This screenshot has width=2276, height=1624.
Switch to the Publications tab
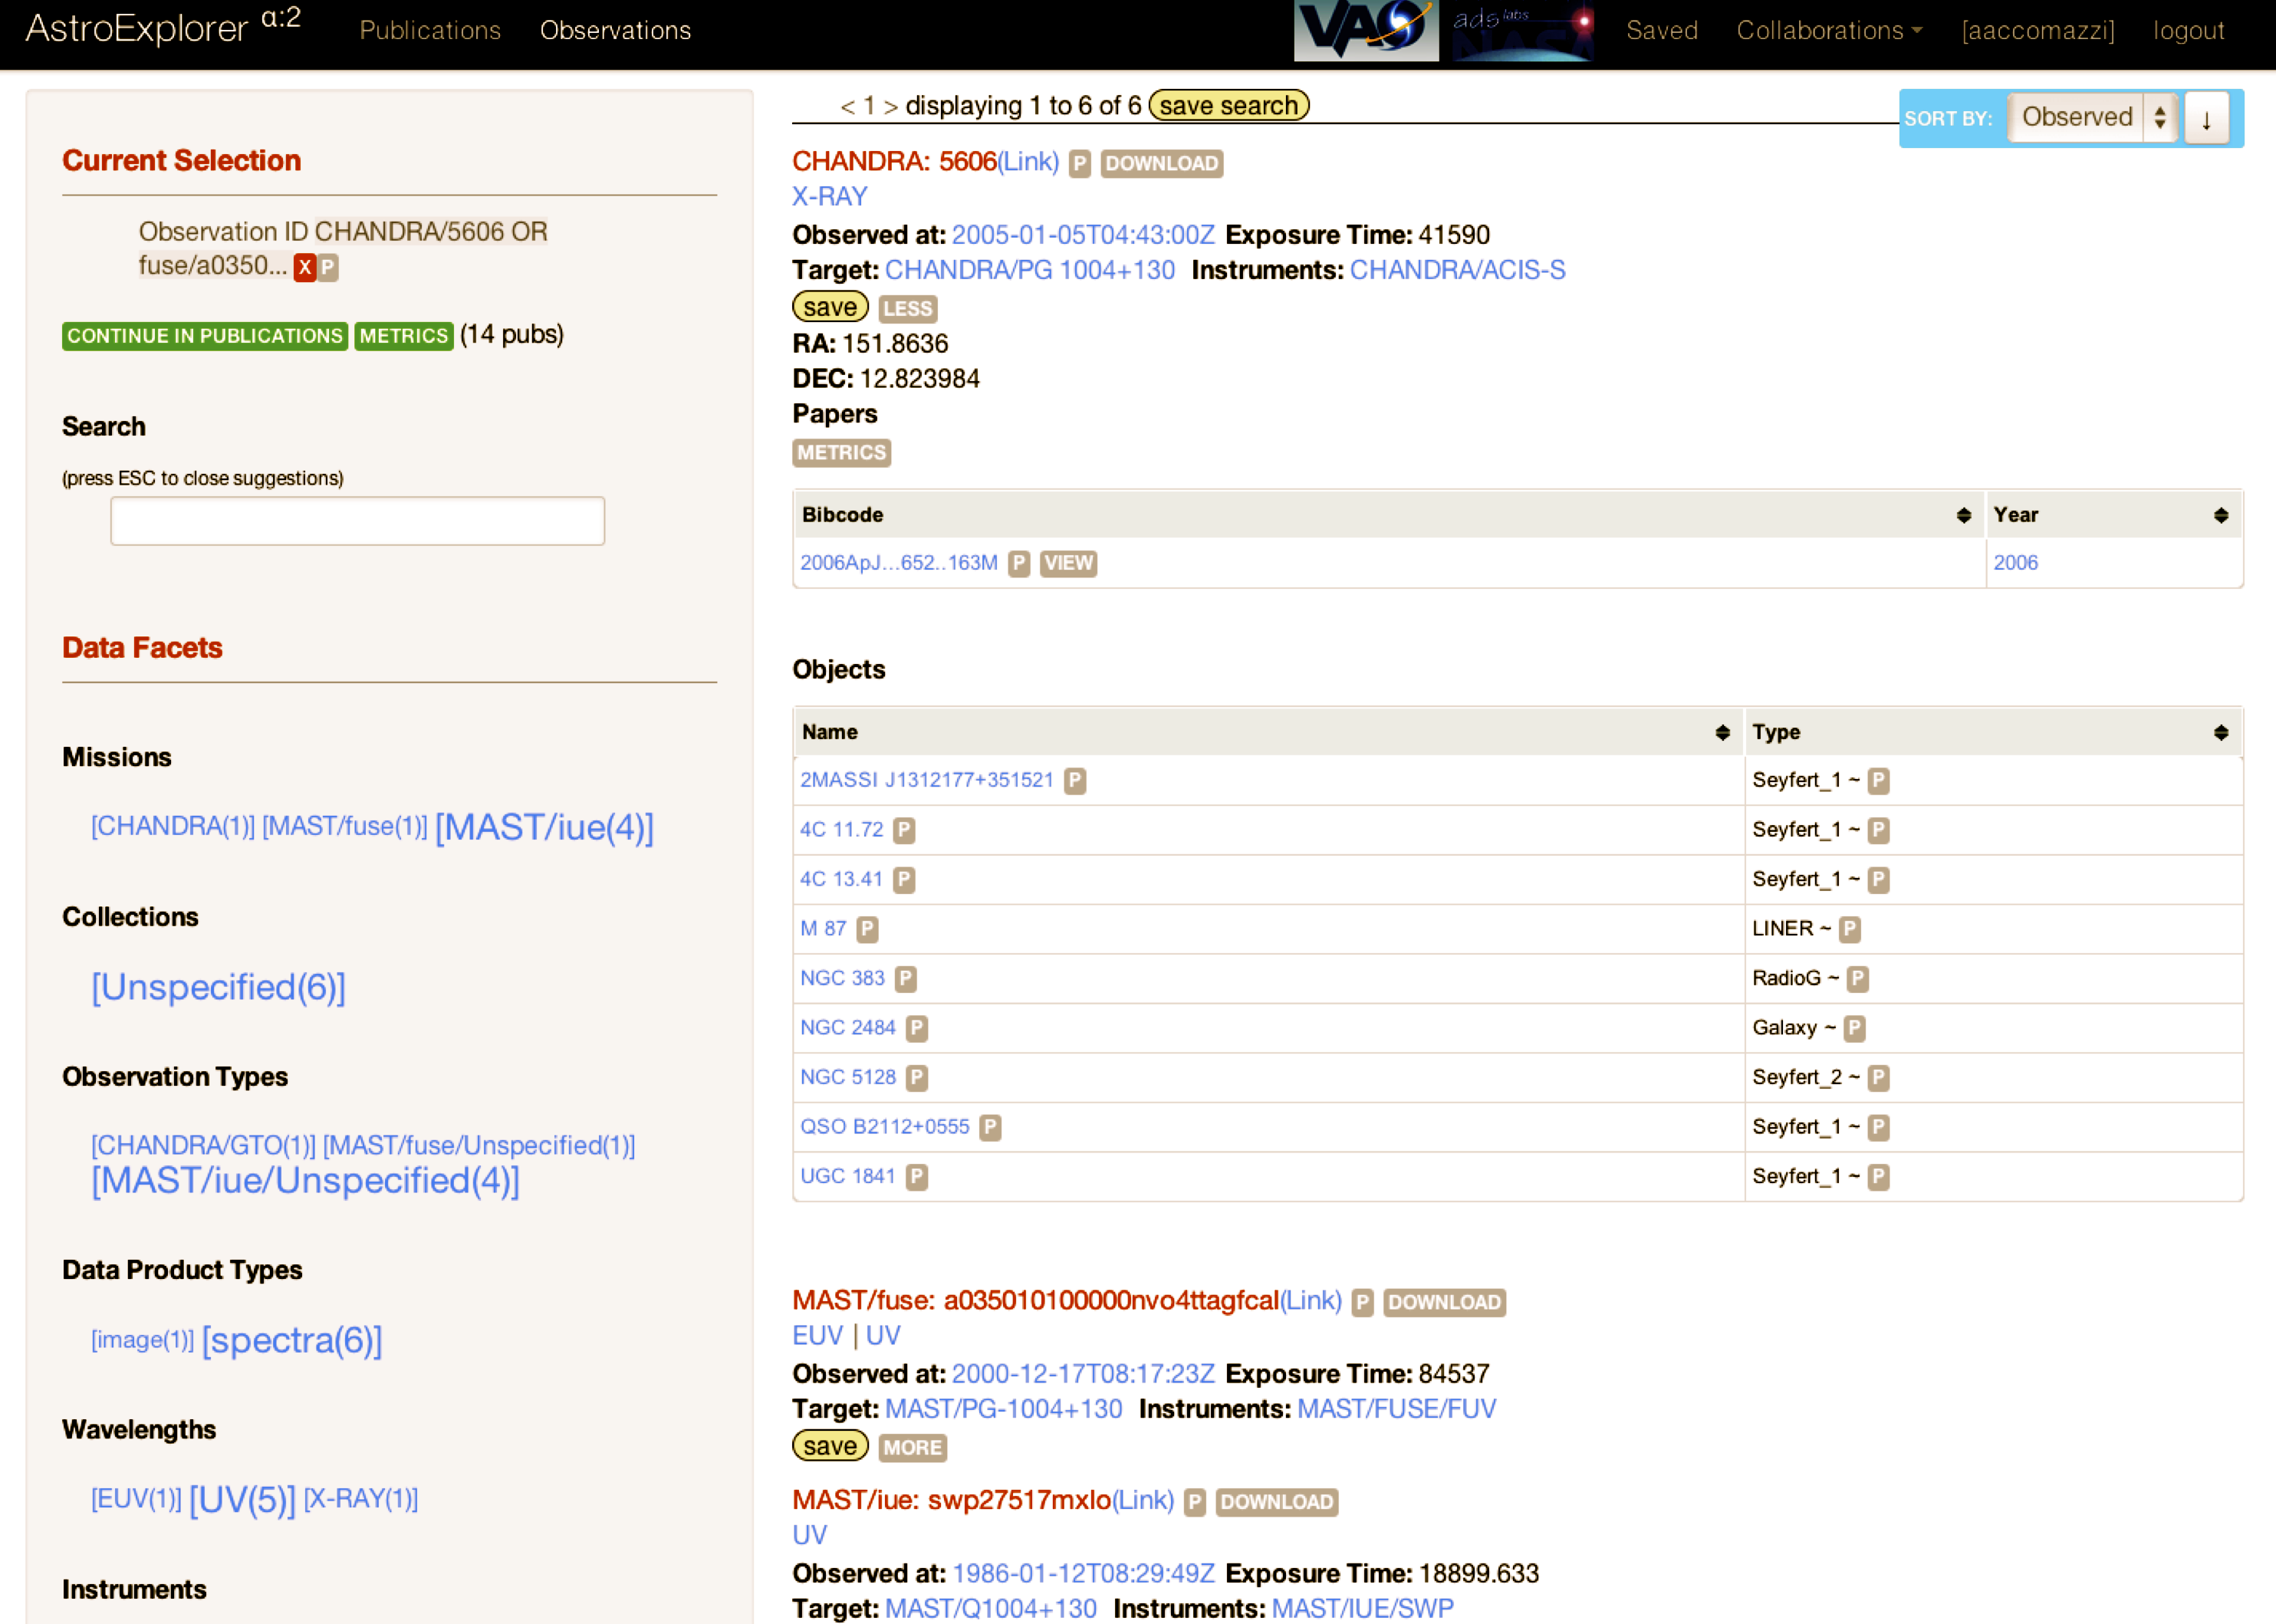(430, 30)
